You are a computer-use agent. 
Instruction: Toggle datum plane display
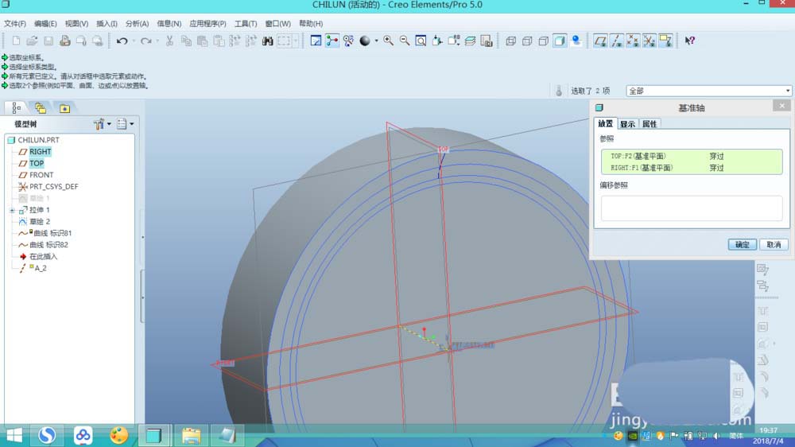600,41
